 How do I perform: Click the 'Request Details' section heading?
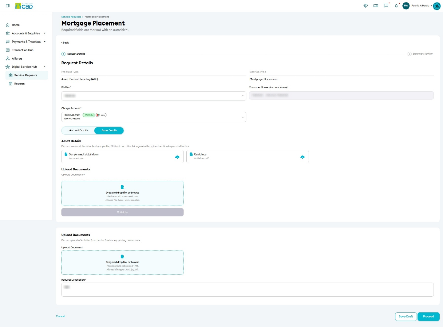(77, 63)
